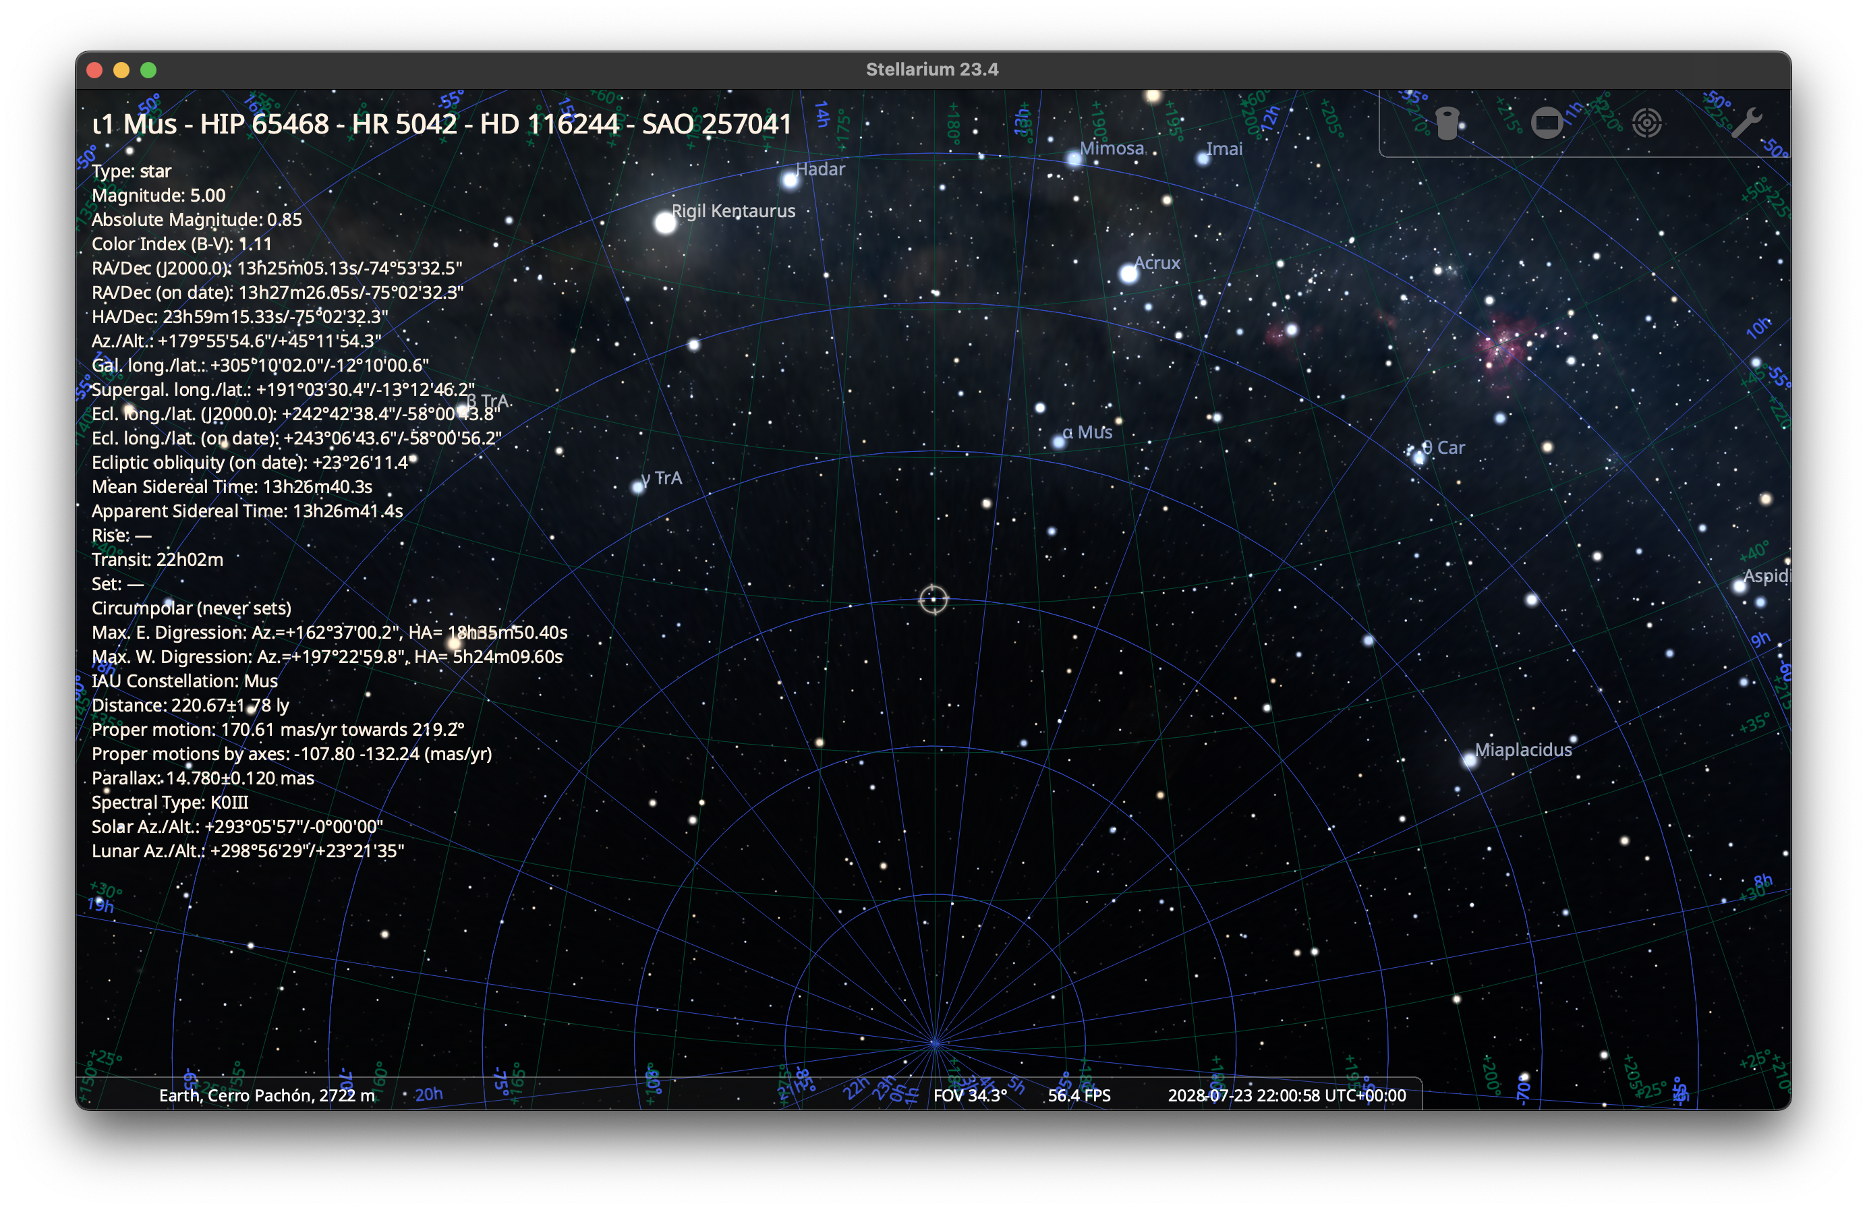This screenshot has height=1210, width=1867.
Task: Select the star α Mus
Action: tap(1058, 442)
